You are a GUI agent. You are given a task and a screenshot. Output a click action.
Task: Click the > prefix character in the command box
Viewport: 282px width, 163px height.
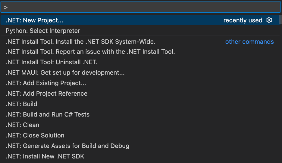coord(6,7)
